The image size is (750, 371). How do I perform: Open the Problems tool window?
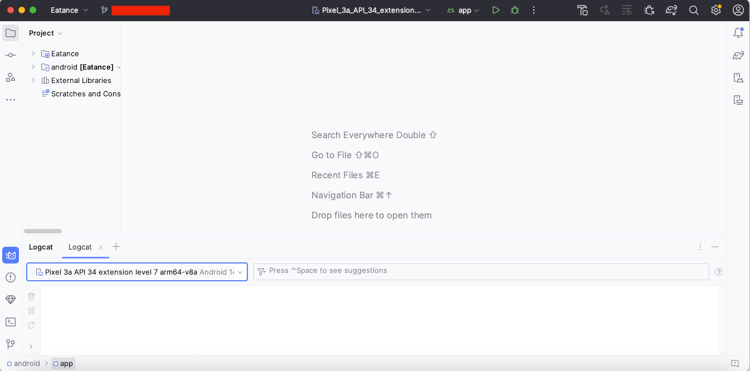coord(11,276)
